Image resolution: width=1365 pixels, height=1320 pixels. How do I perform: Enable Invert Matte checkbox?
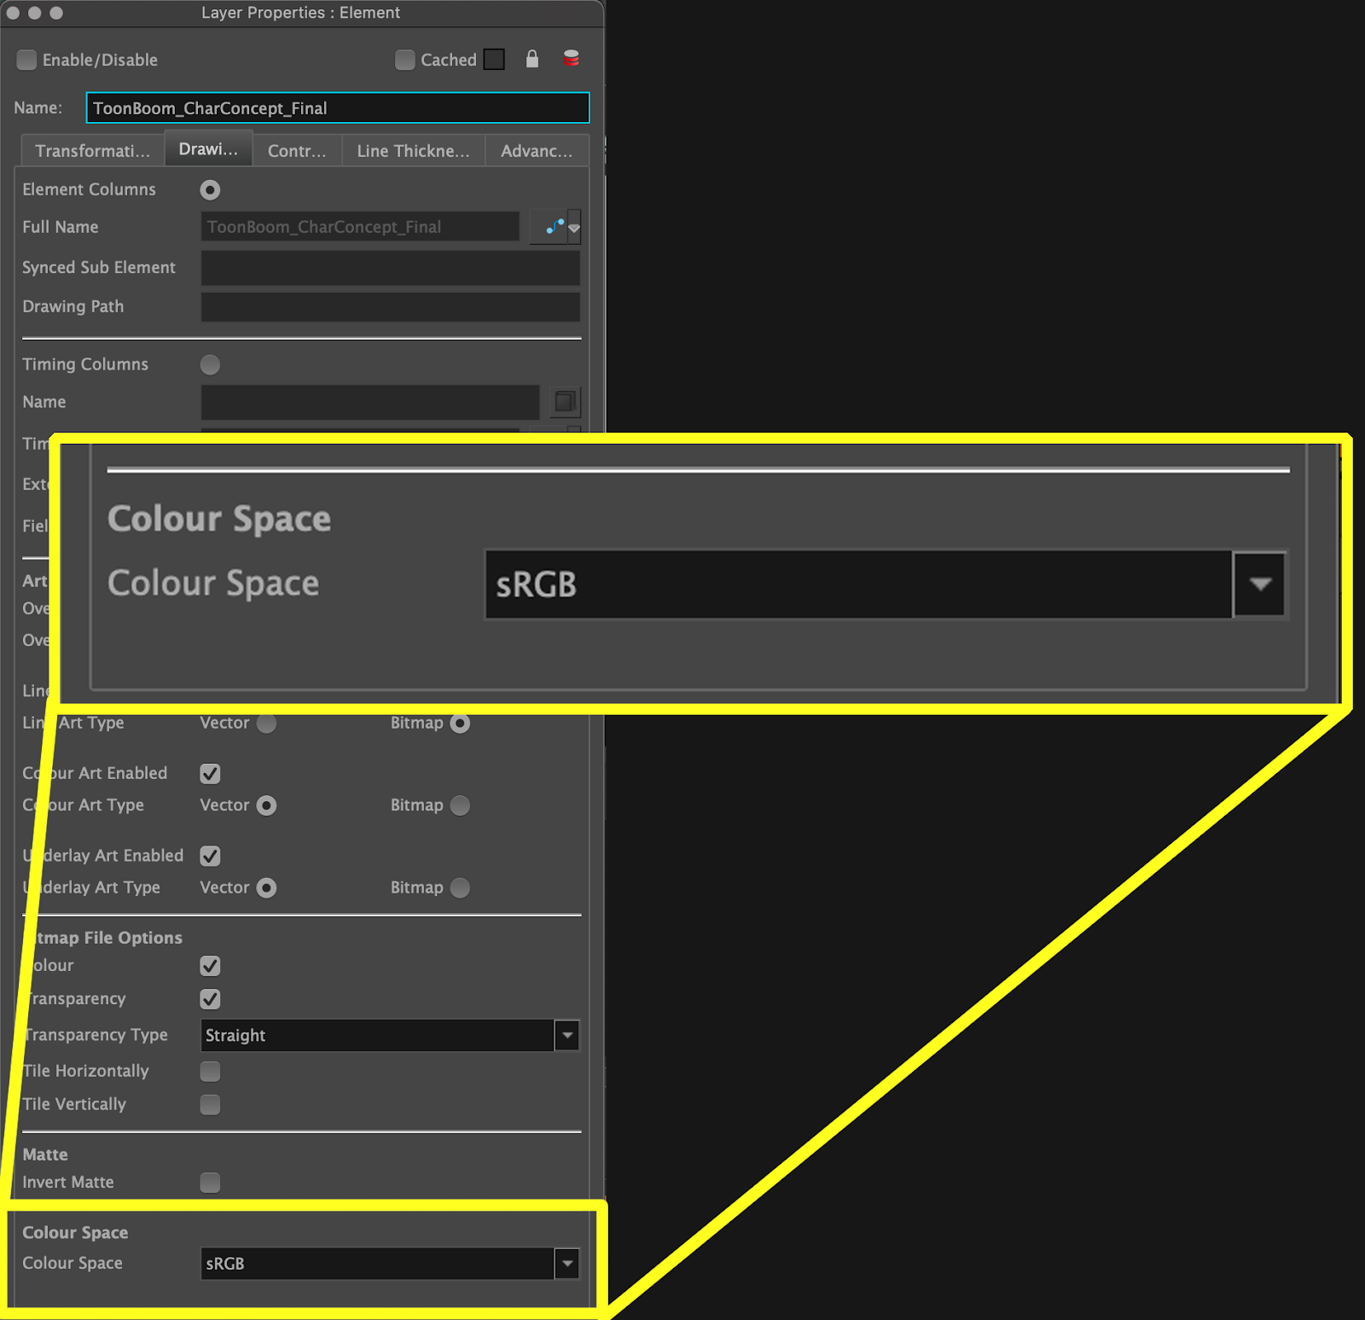pyautogui.click(x=210, y=1183)
